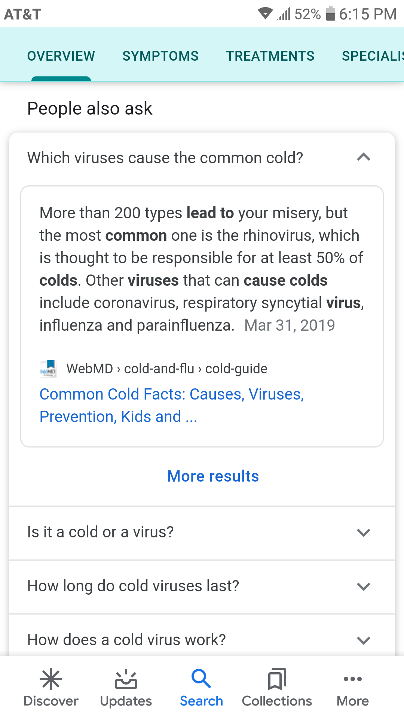
Task: Tap the Discover asterisk icon
Action: tap(51, 679)
